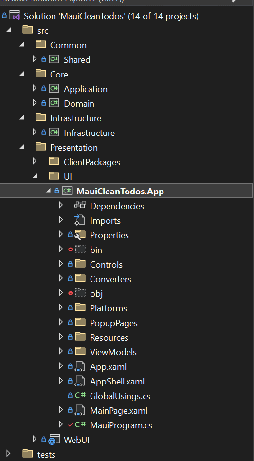Collapse the MauiCleanTodos.App project
Viewport: 254px width, 461px height.
click(48, 191)
